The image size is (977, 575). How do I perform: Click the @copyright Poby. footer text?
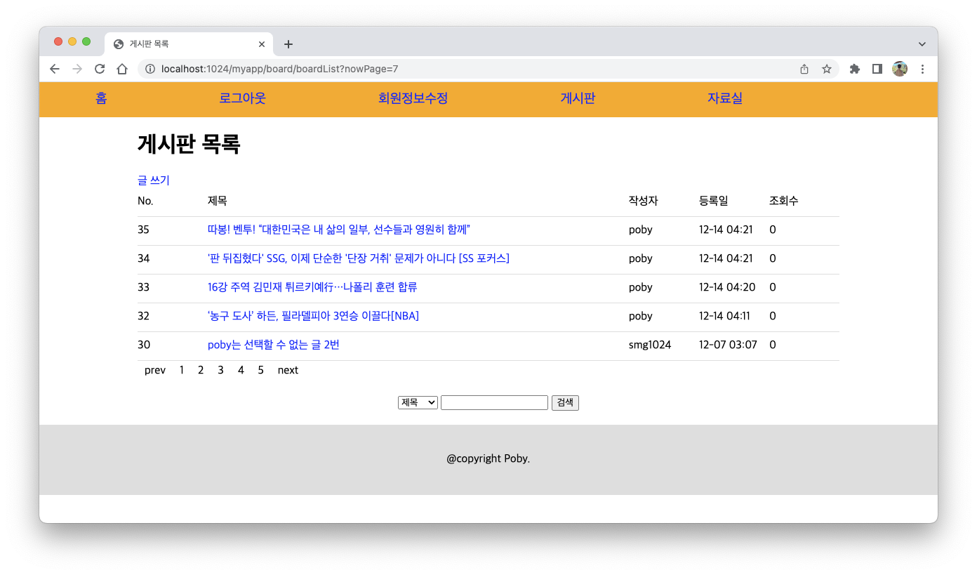click(488, 458)
